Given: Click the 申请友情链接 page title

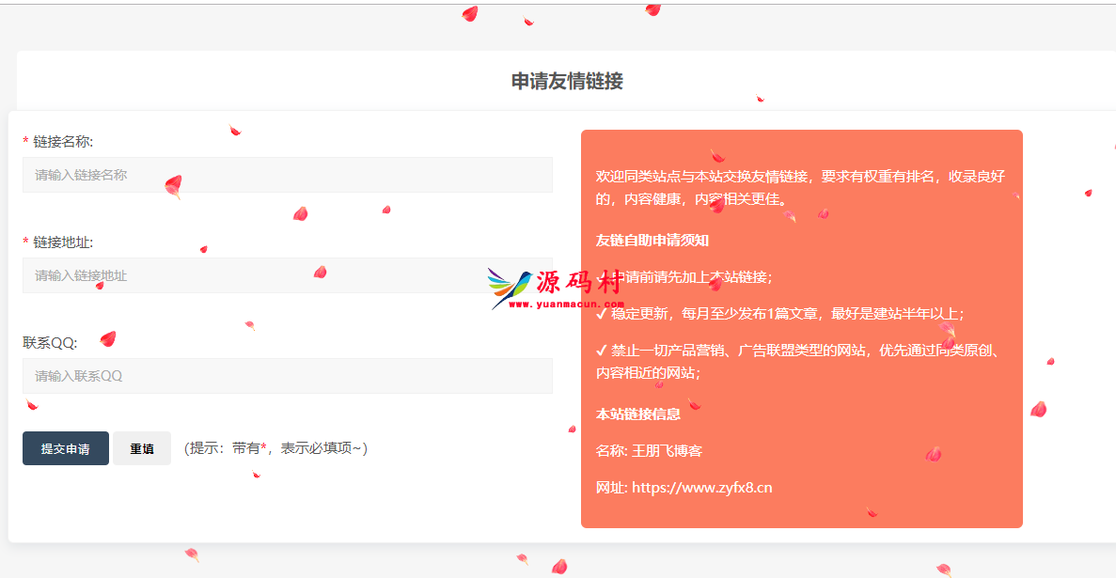Looking at the screenshot, I should tap(567, 81).
